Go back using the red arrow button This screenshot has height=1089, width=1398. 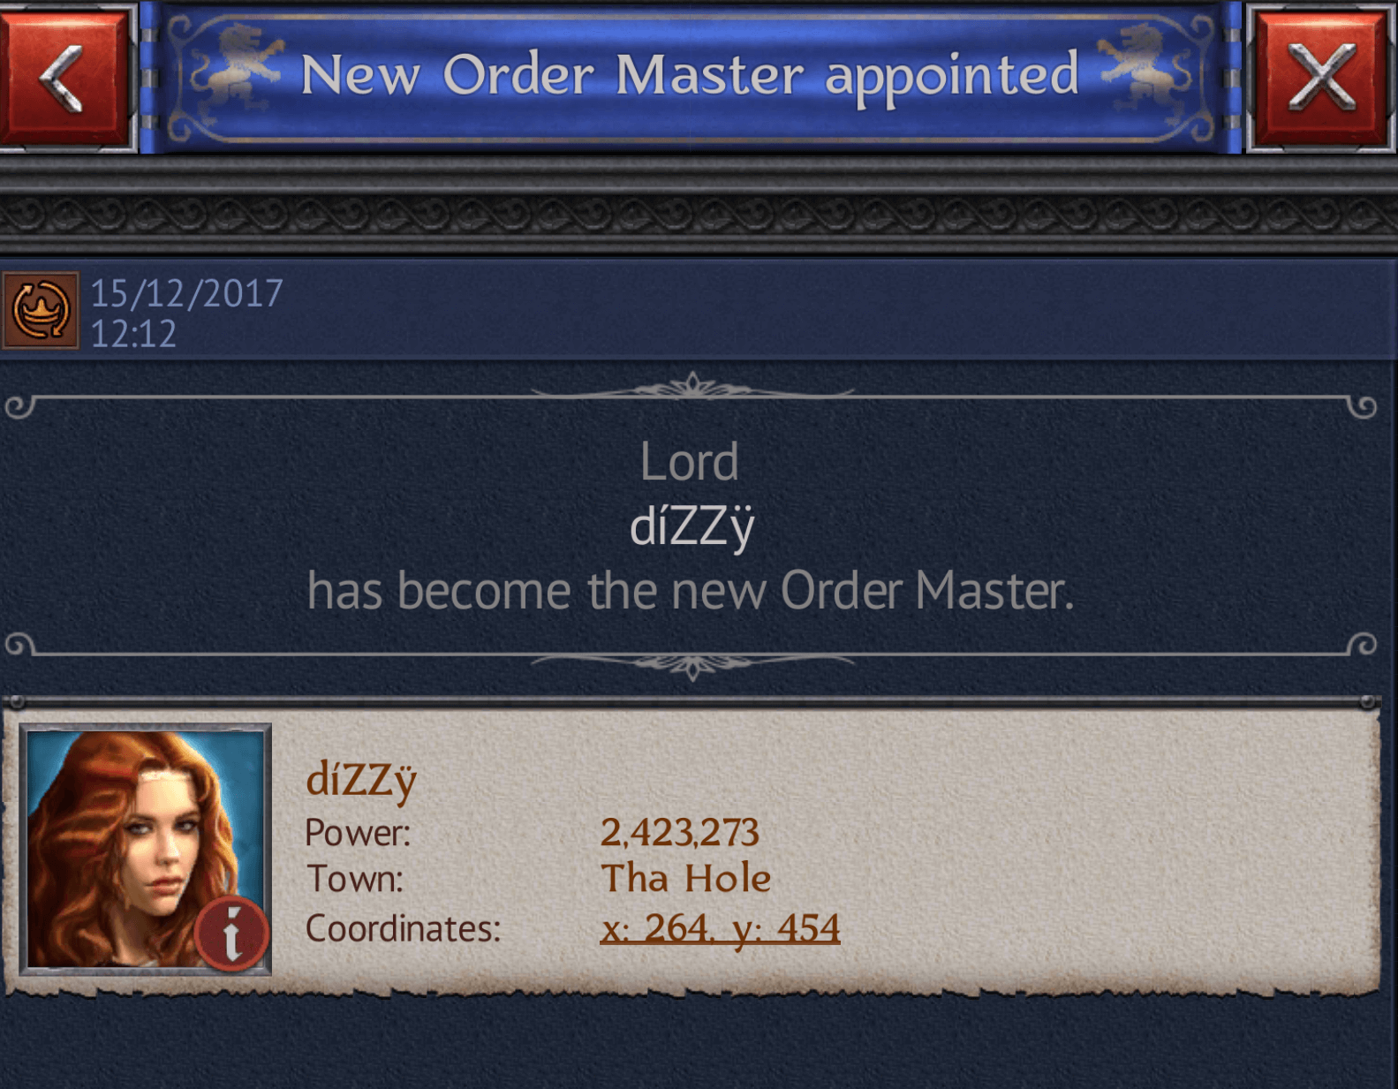point(64,78)
